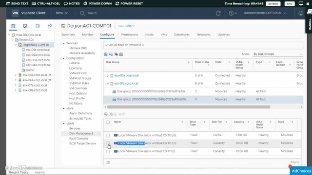The width and height of the screenshot is (312, 175).
Task: Switch to the Summary tab
Action: [68, 35]
